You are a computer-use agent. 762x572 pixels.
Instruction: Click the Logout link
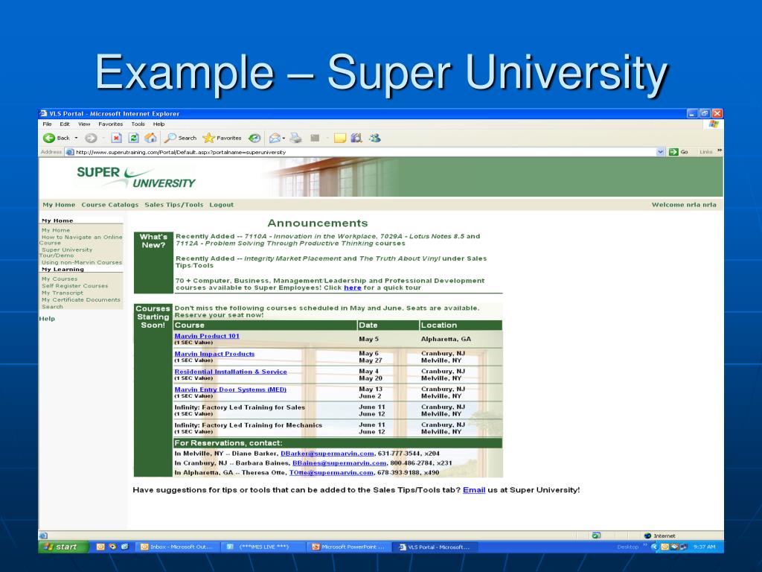click(x=222, y=205)
